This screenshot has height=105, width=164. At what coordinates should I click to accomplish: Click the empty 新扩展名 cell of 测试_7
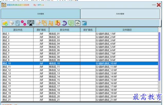(x=88, y=54)
